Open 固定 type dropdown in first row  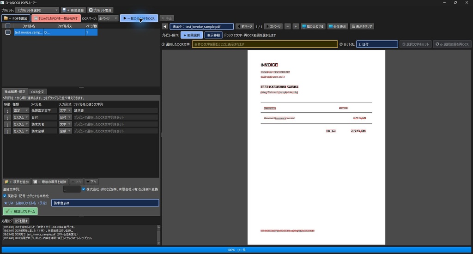[20, 111]
